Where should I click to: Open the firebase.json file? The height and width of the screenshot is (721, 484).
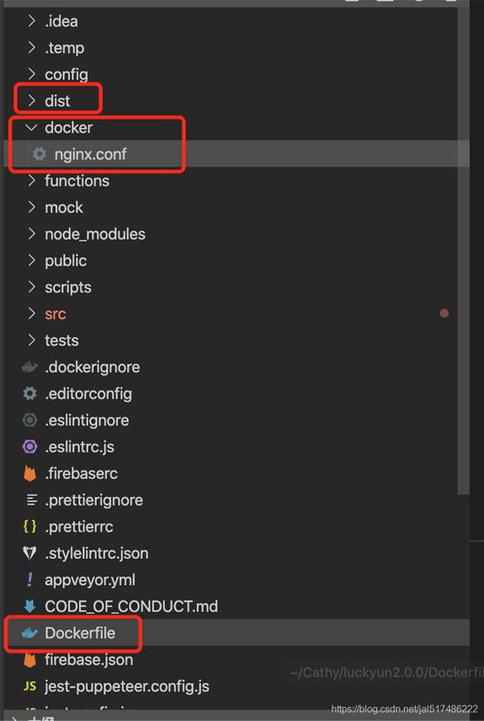[x=89, y=659]
